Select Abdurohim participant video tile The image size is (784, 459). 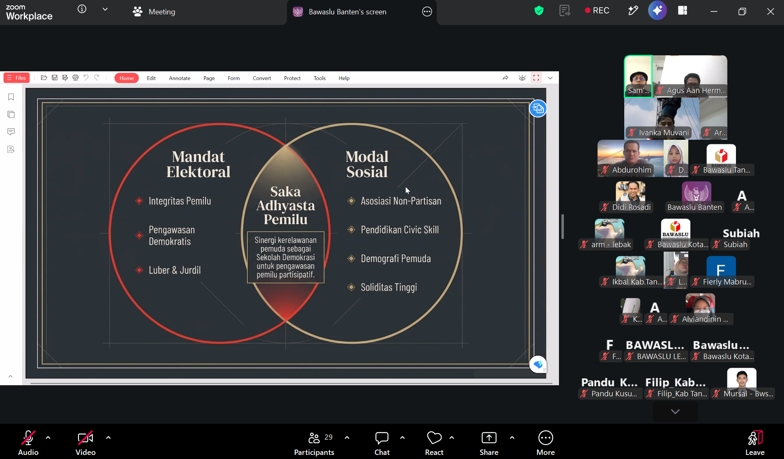(x=630, y=159)
